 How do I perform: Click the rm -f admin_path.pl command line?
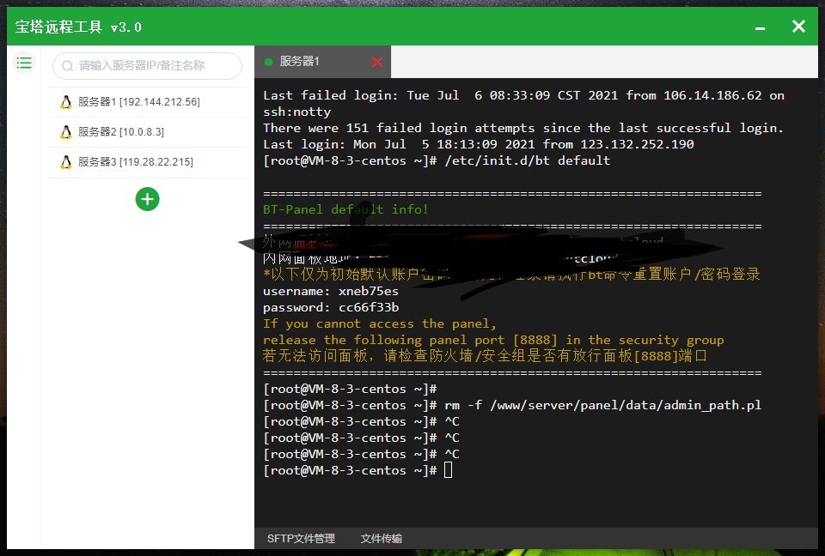pyautogui.click(x=603, y=405)
